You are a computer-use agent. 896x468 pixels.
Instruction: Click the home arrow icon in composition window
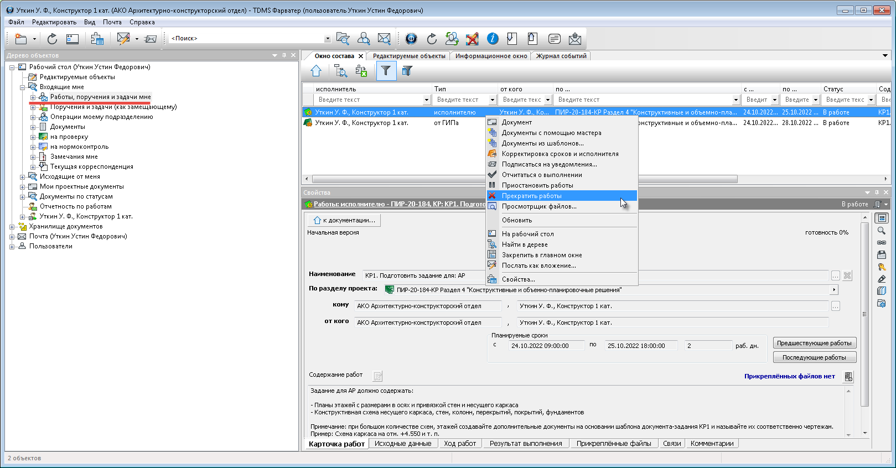316,71
